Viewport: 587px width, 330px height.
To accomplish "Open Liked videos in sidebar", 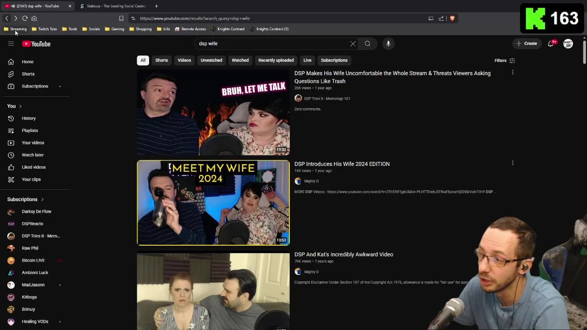I will (x=35, y=167).
